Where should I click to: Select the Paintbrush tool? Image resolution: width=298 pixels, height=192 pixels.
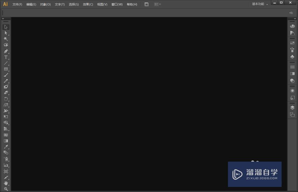(6, 75)
